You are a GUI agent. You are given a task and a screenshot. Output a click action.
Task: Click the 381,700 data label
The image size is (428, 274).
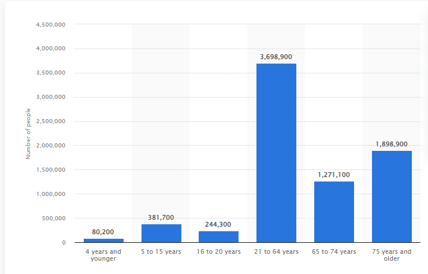161,217
